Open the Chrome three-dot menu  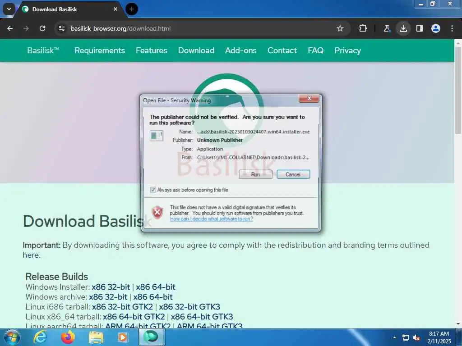click(452, 28)
